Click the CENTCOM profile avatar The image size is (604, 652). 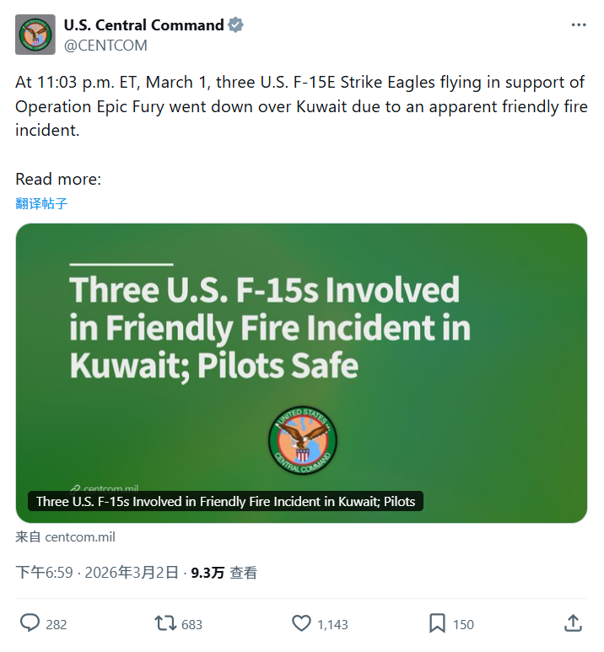click(35, 35)
